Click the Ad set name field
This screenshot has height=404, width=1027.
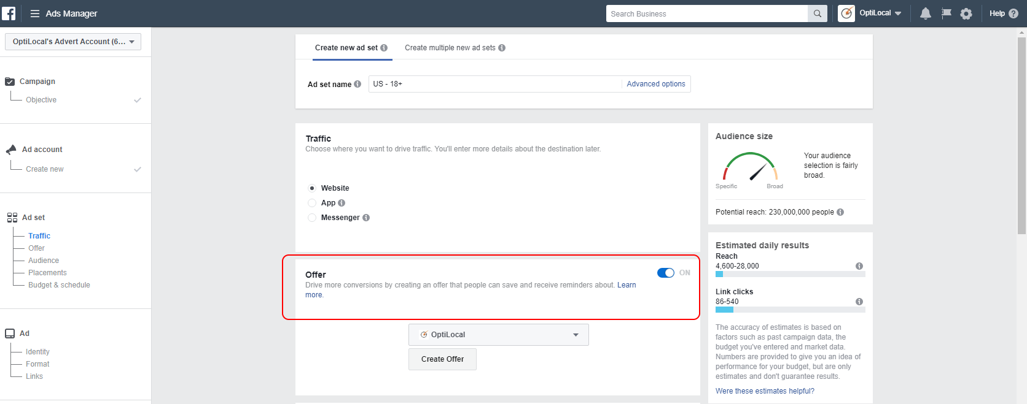point(495,84)
